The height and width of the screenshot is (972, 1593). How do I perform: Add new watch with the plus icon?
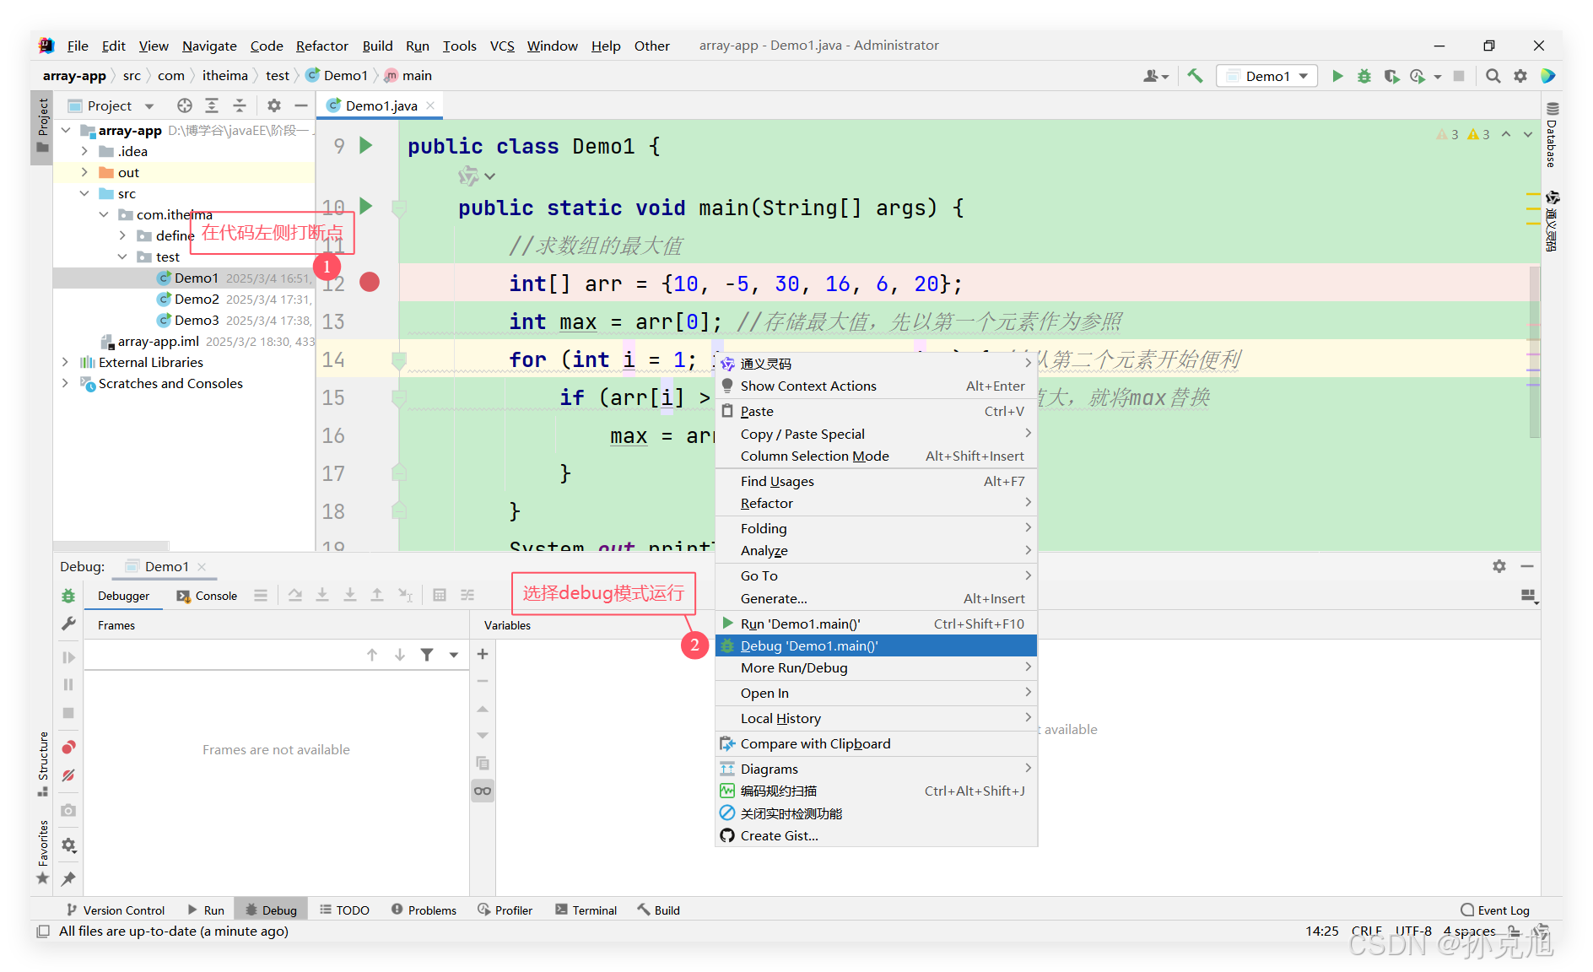coord(483,654)
